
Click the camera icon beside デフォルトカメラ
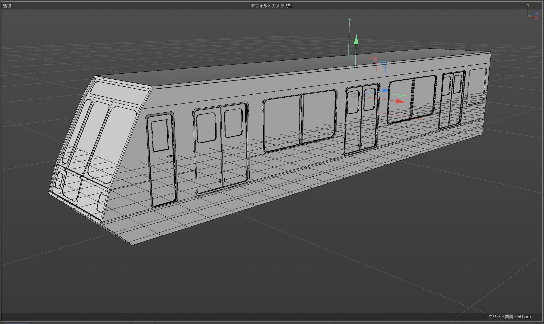[288, 6]
